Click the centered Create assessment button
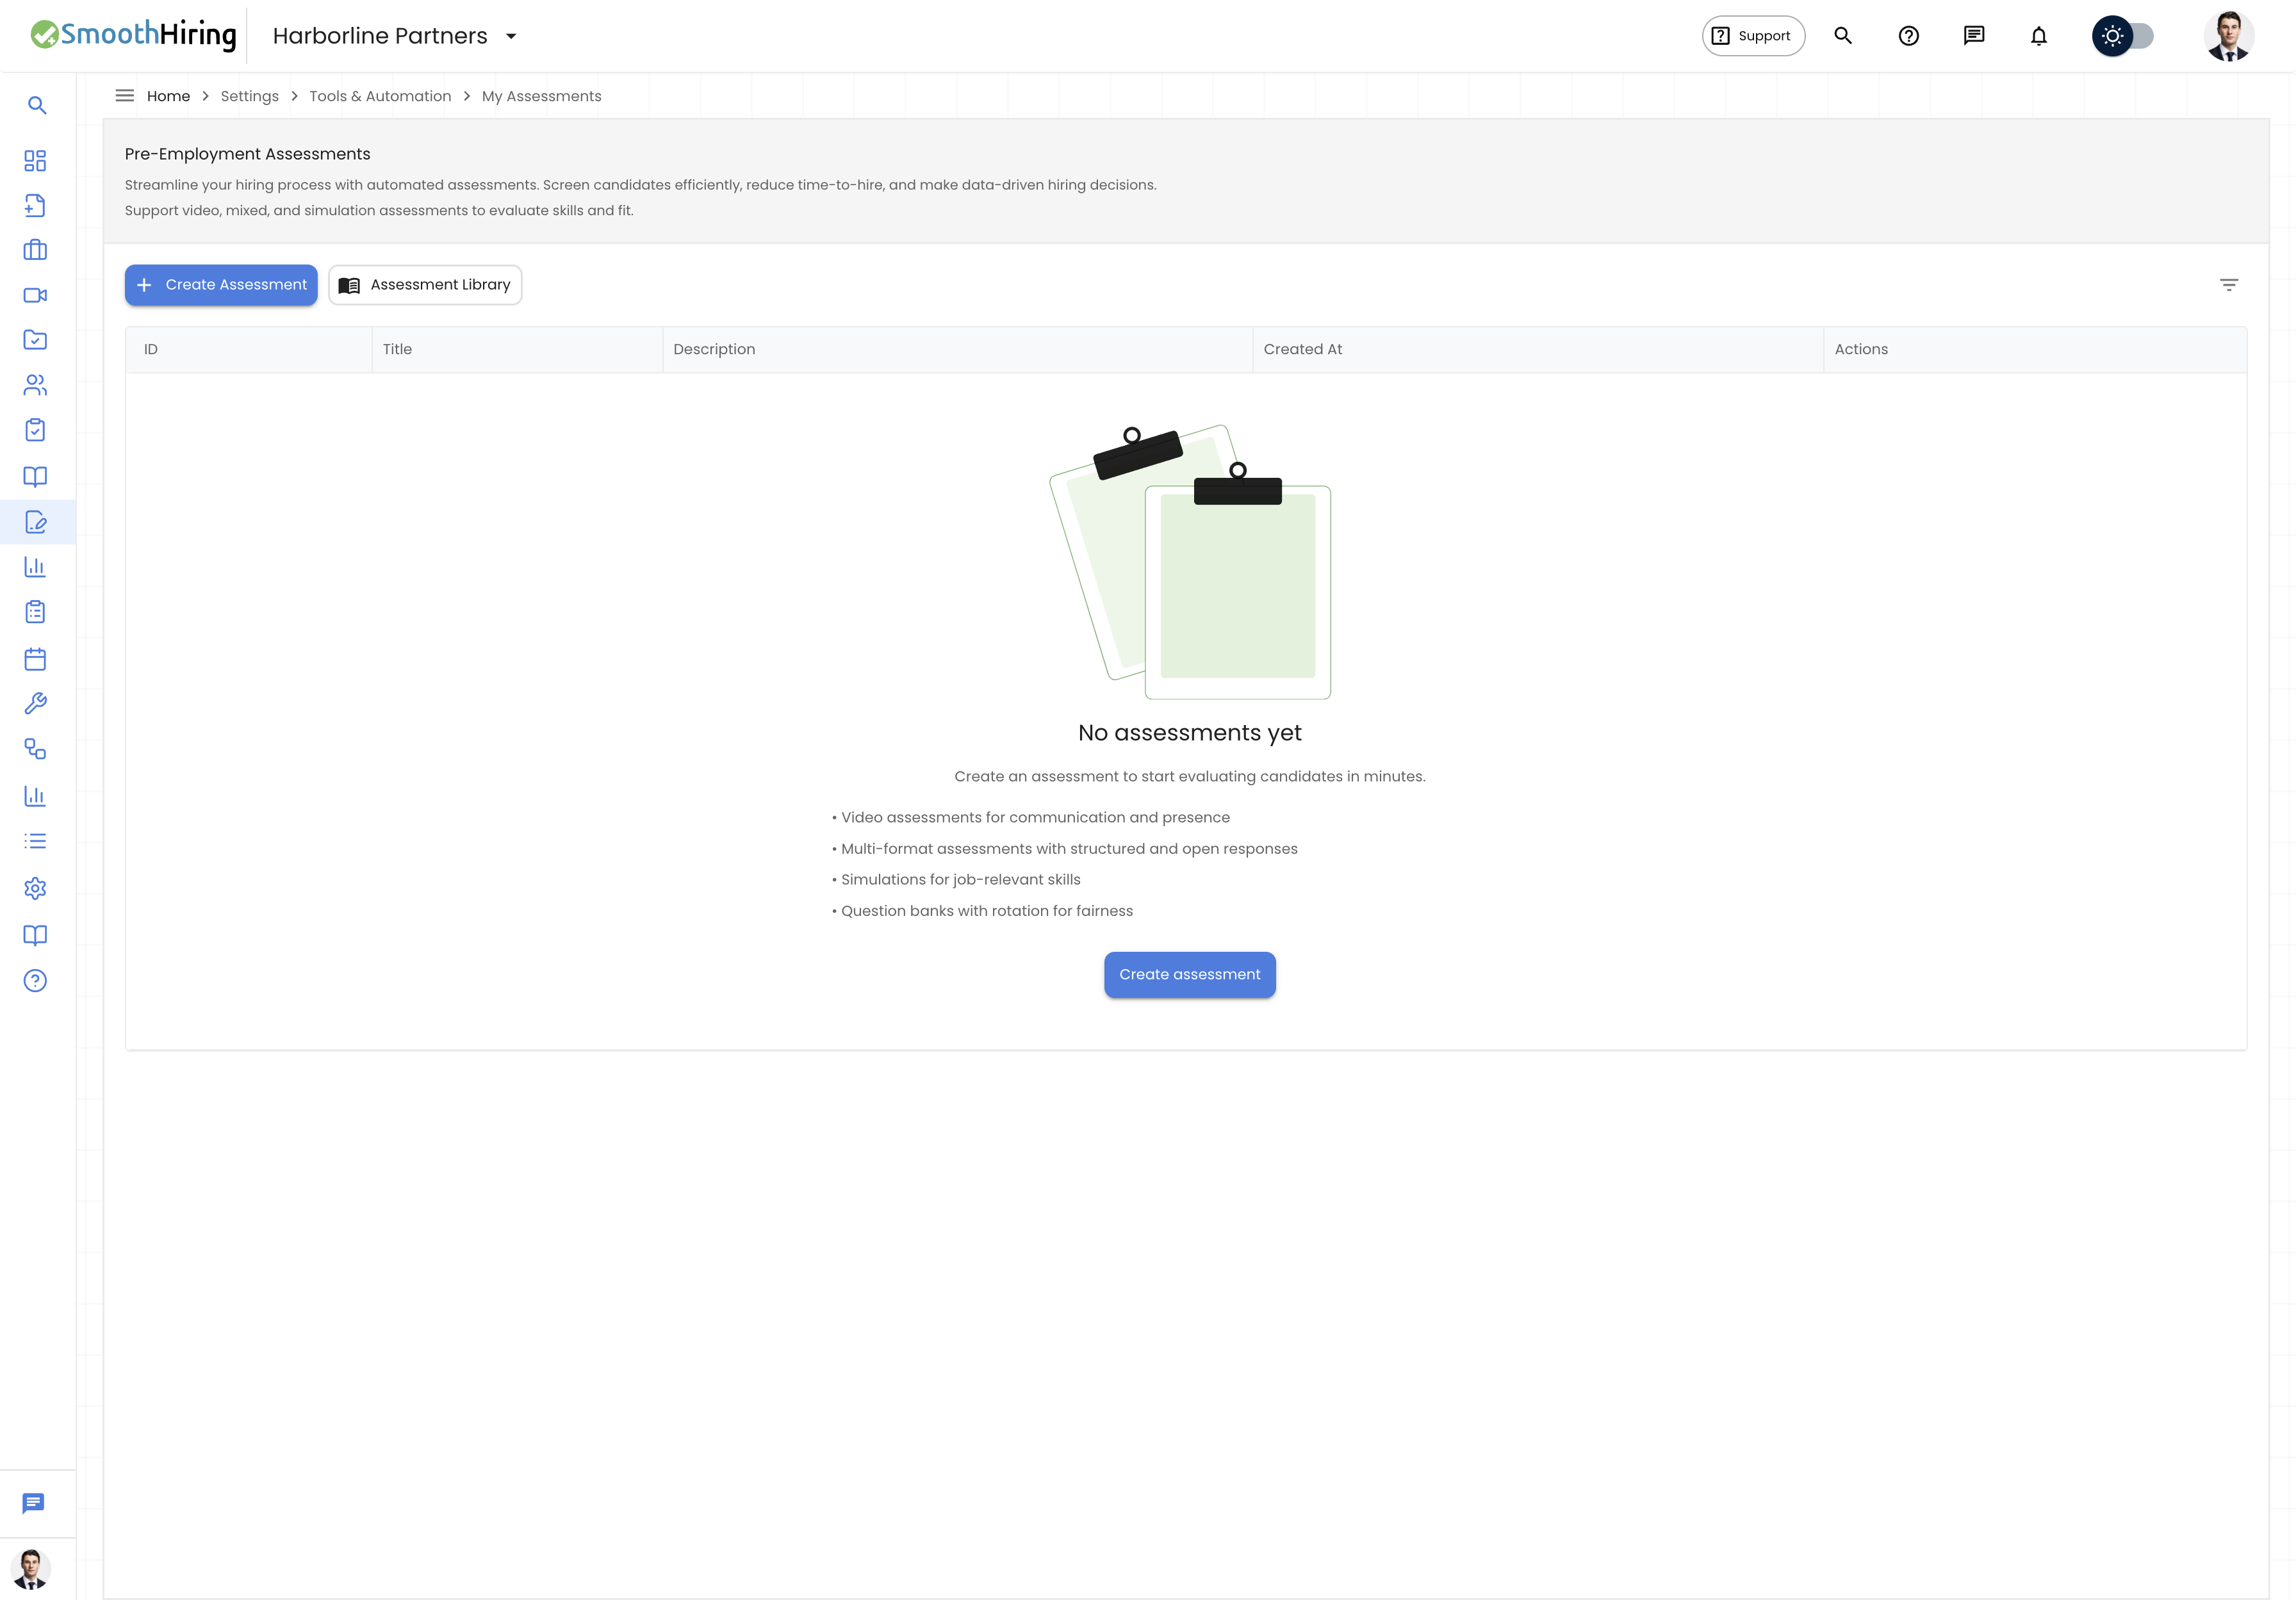 click(1190, 974)
